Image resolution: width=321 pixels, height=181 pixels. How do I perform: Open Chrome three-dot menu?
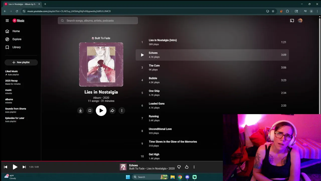click(317, 11)
